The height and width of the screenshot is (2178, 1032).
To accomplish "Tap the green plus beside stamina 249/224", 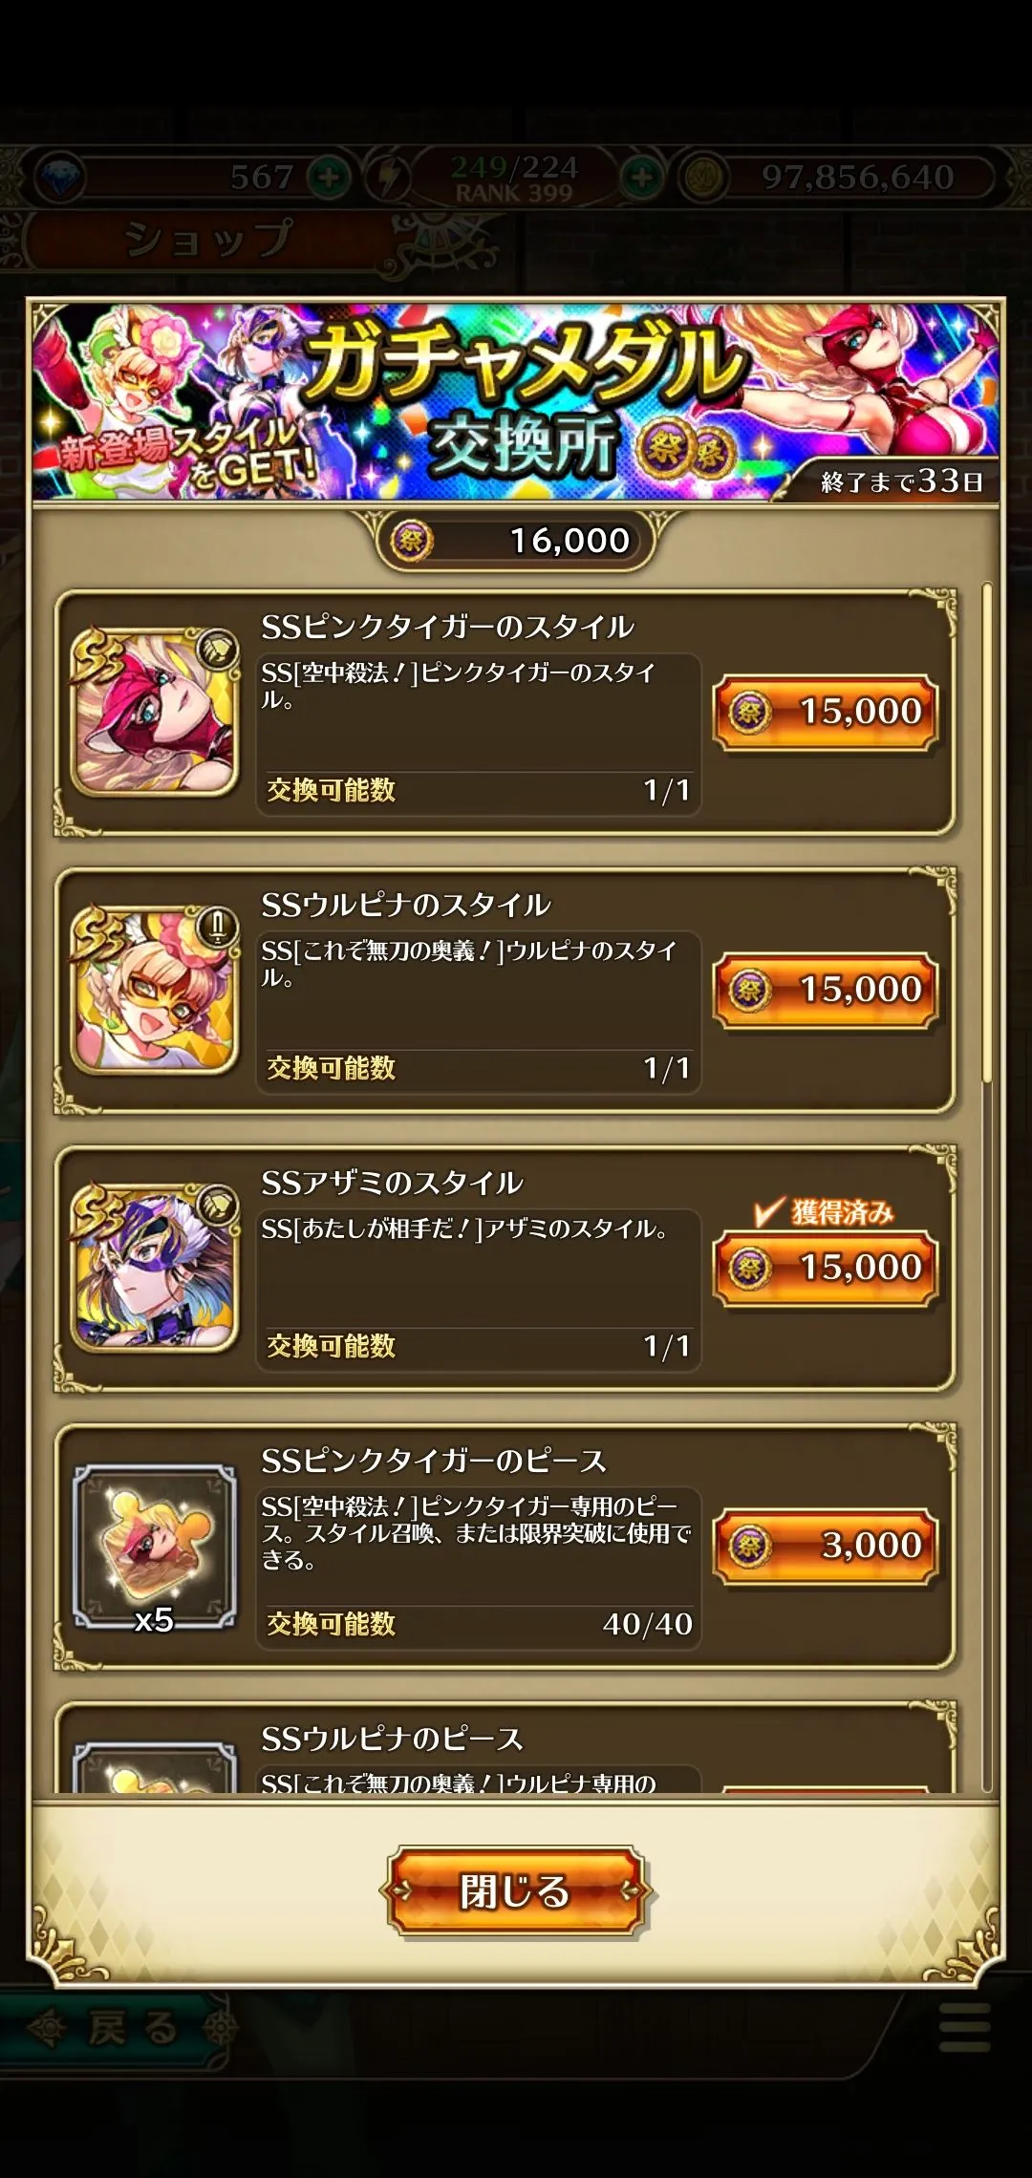I will click(642, 178).
